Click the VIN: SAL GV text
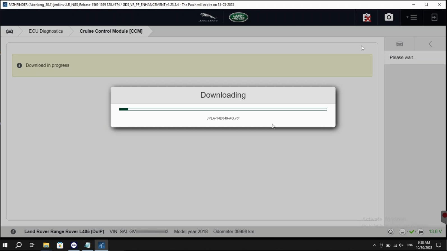Image resolution: width=447 pixels, height=251 pixels. tap(123, 231)
